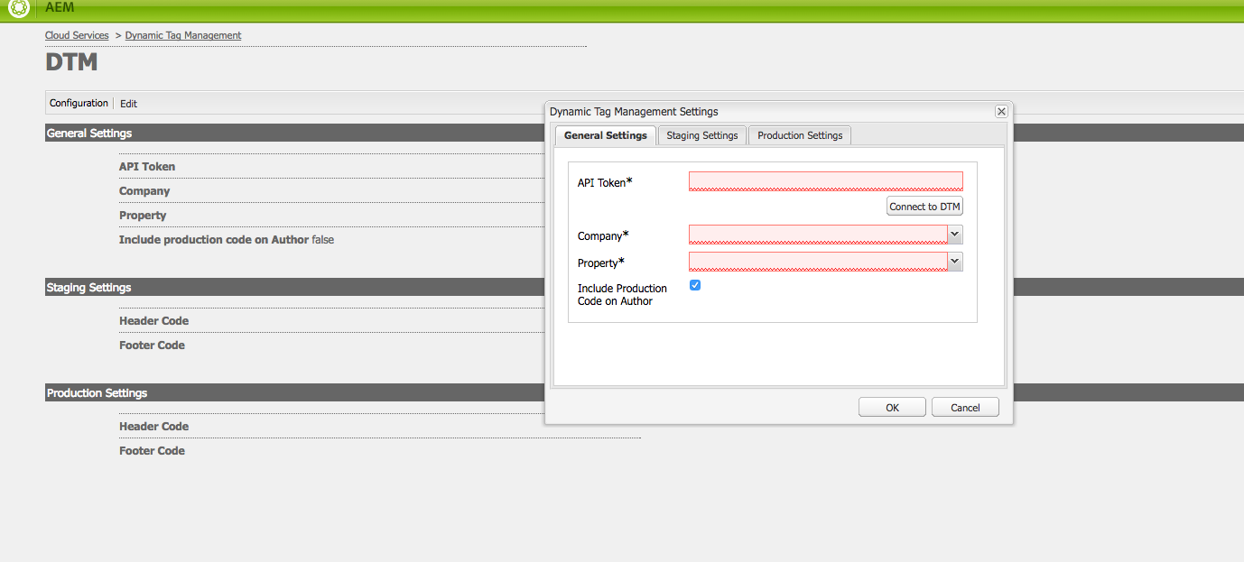Click into the Company combo field
Screen dimensions: 1244x562
(x=818, y=235)
